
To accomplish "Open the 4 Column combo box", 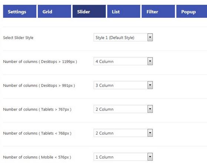I will (x=123, y=61).
